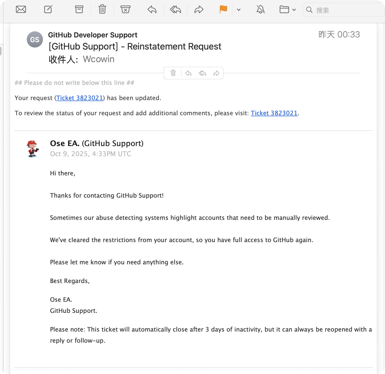Forward this email from the toolbar
The height and width of the screenshot is (374, 385).
(199, 10)
